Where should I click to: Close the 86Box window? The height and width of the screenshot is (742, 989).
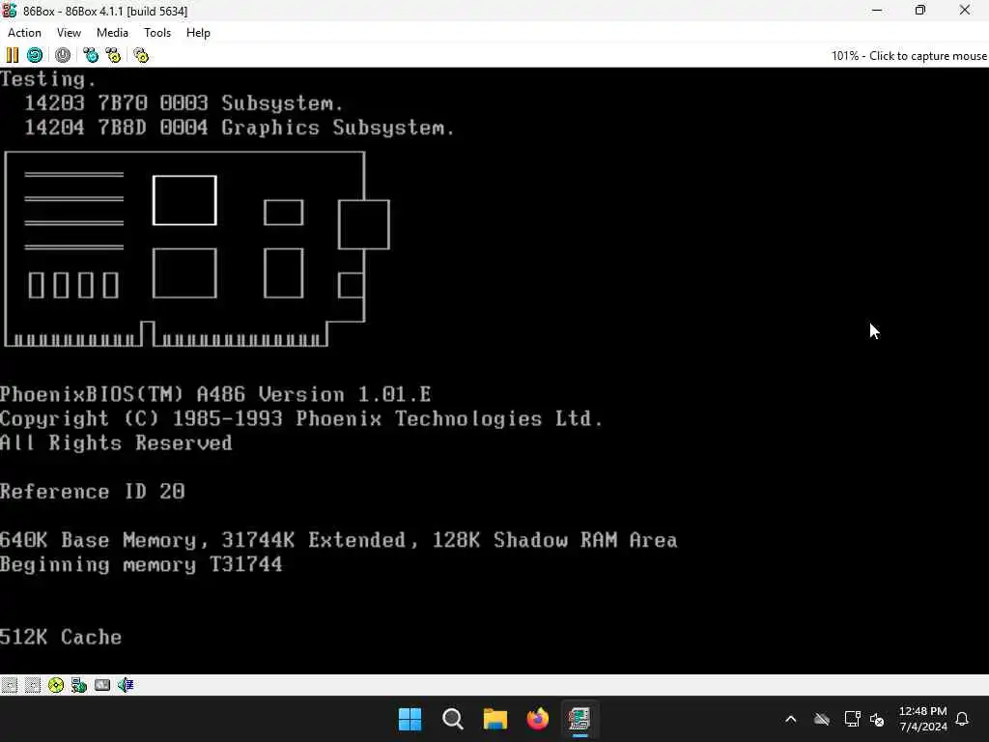click(x=965, y=11)
